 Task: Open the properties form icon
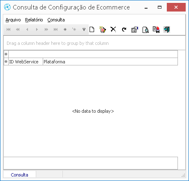pyautogui.click(x=135, y=30)
